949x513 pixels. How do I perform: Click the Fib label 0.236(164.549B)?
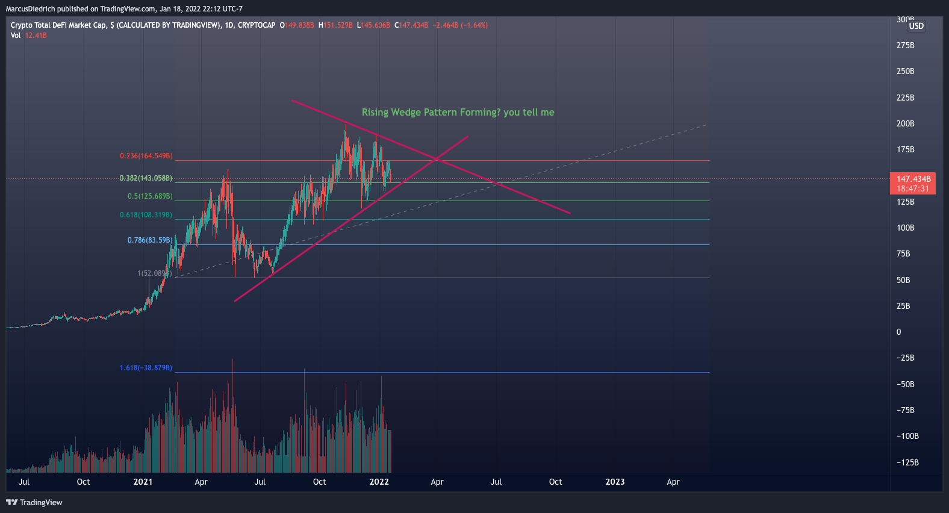tap(146, 156)
